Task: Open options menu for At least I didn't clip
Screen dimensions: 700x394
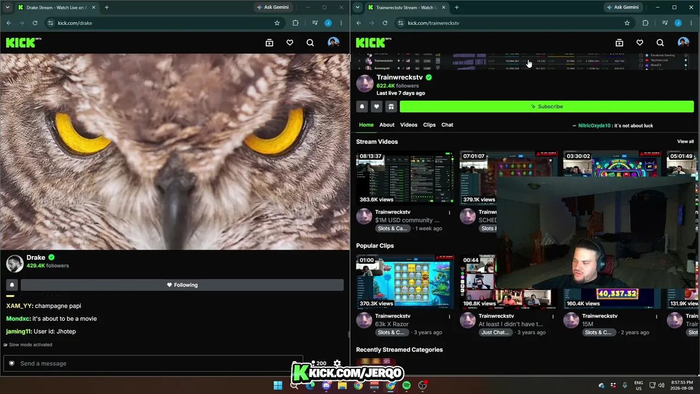Action: point(553,316)
